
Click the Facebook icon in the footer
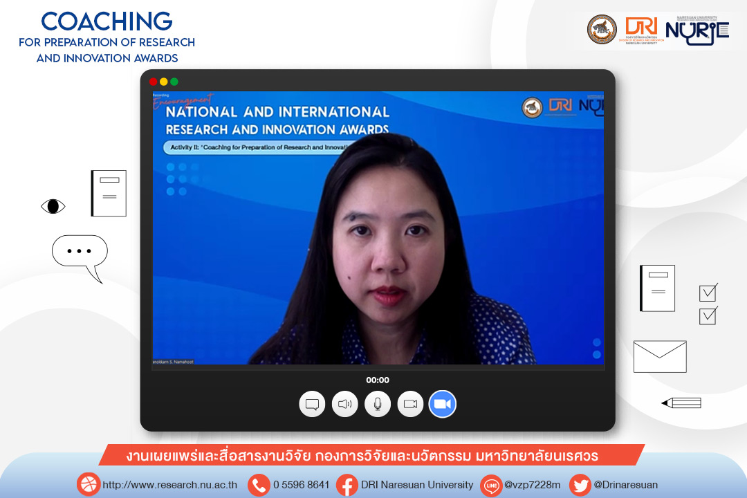click(347, 485)
